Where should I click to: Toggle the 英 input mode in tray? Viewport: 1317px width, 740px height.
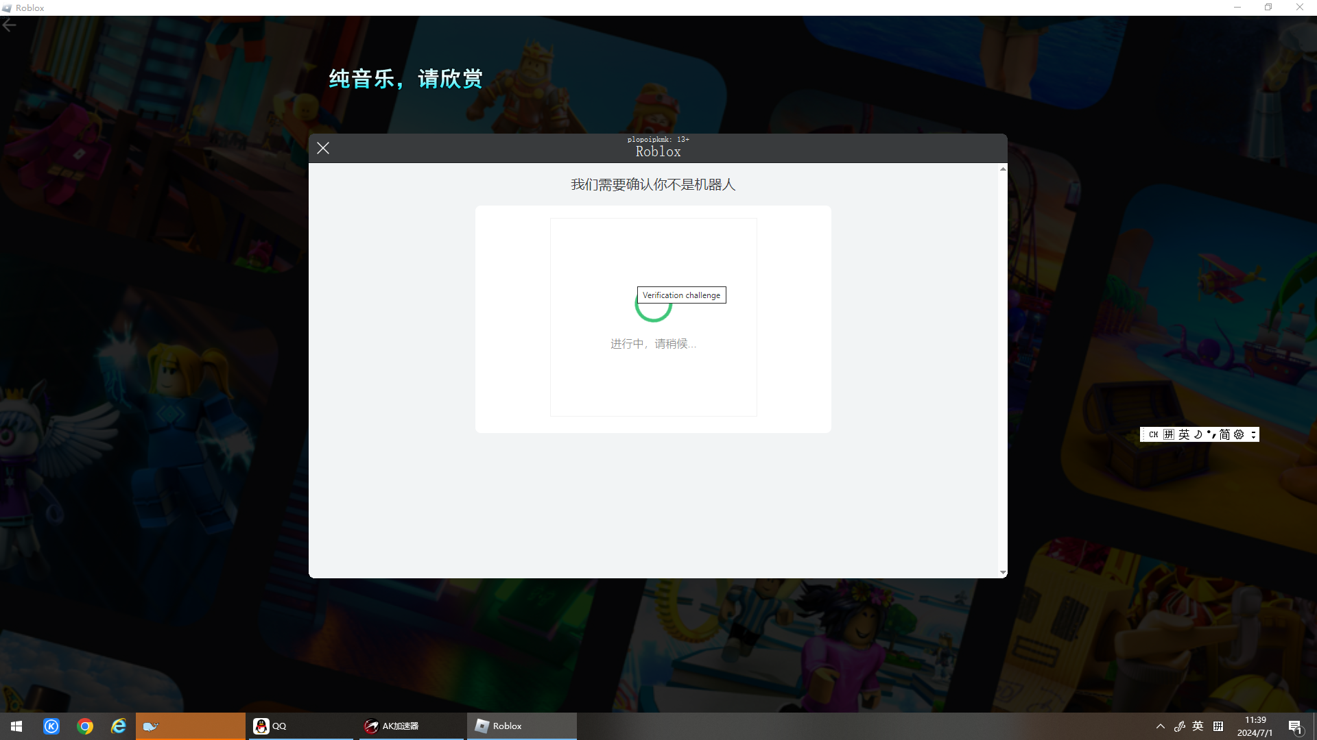[1198, 726]
